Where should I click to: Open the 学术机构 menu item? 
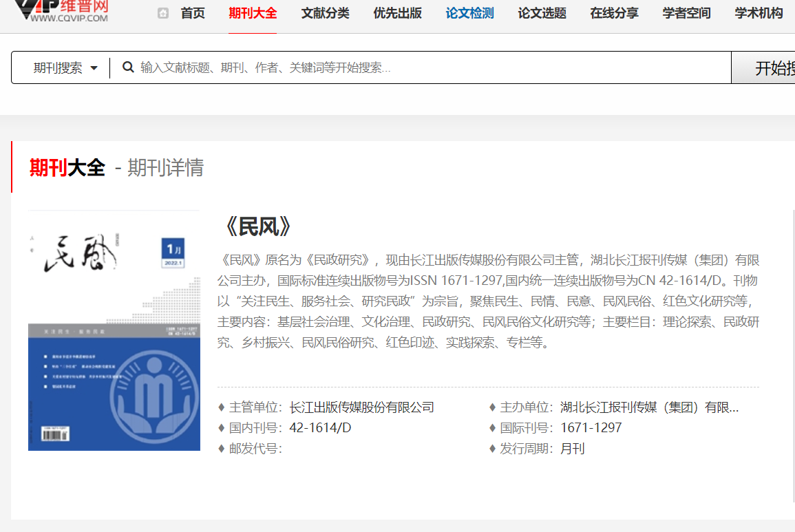tap(759, 13)
